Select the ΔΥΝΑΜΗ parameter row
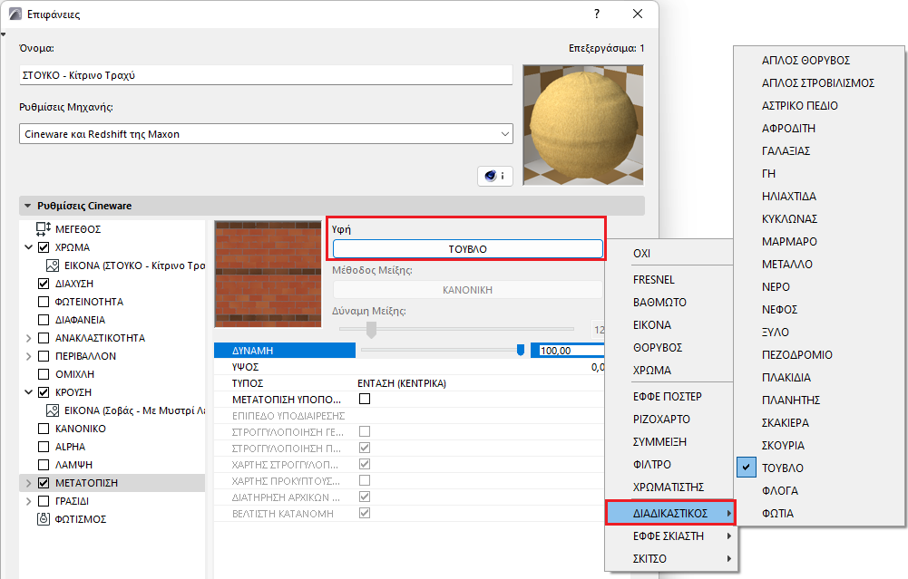The image size is (908, 579). [284, 351]
